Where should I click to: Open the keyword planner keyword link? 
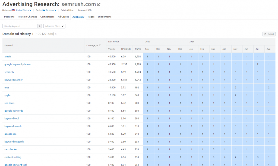pos(14,80)
